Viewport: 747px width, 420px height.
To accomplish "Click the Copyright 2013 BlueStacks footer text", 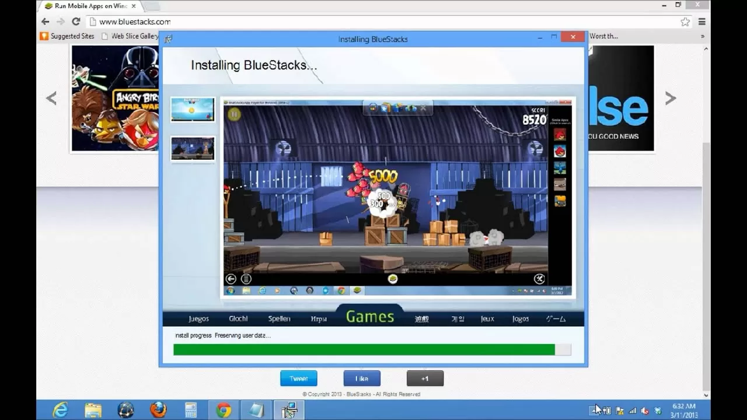I will tap(361, 394).
